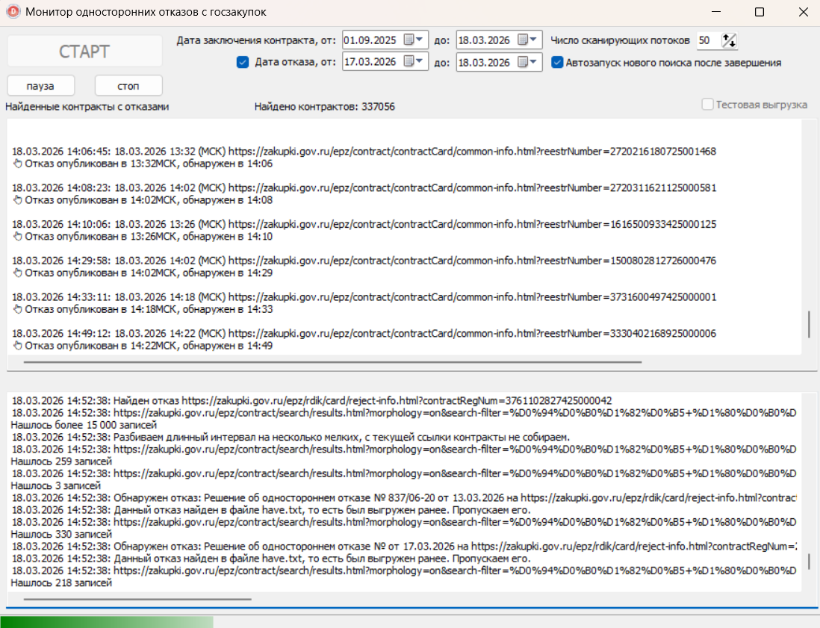Click vertical scrollbar thumb of the lower log
The width and height of the screenshot is (820, 628).
click(x=809, y=562)
